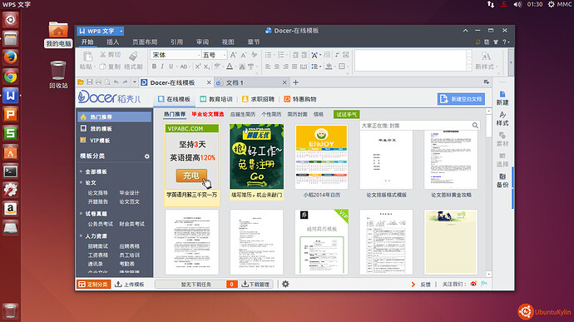Click the 上传模板 button
The image size is (574, 322).
tap(130, 285)
